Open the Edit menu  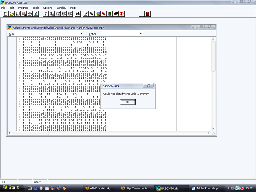point(12,8)
